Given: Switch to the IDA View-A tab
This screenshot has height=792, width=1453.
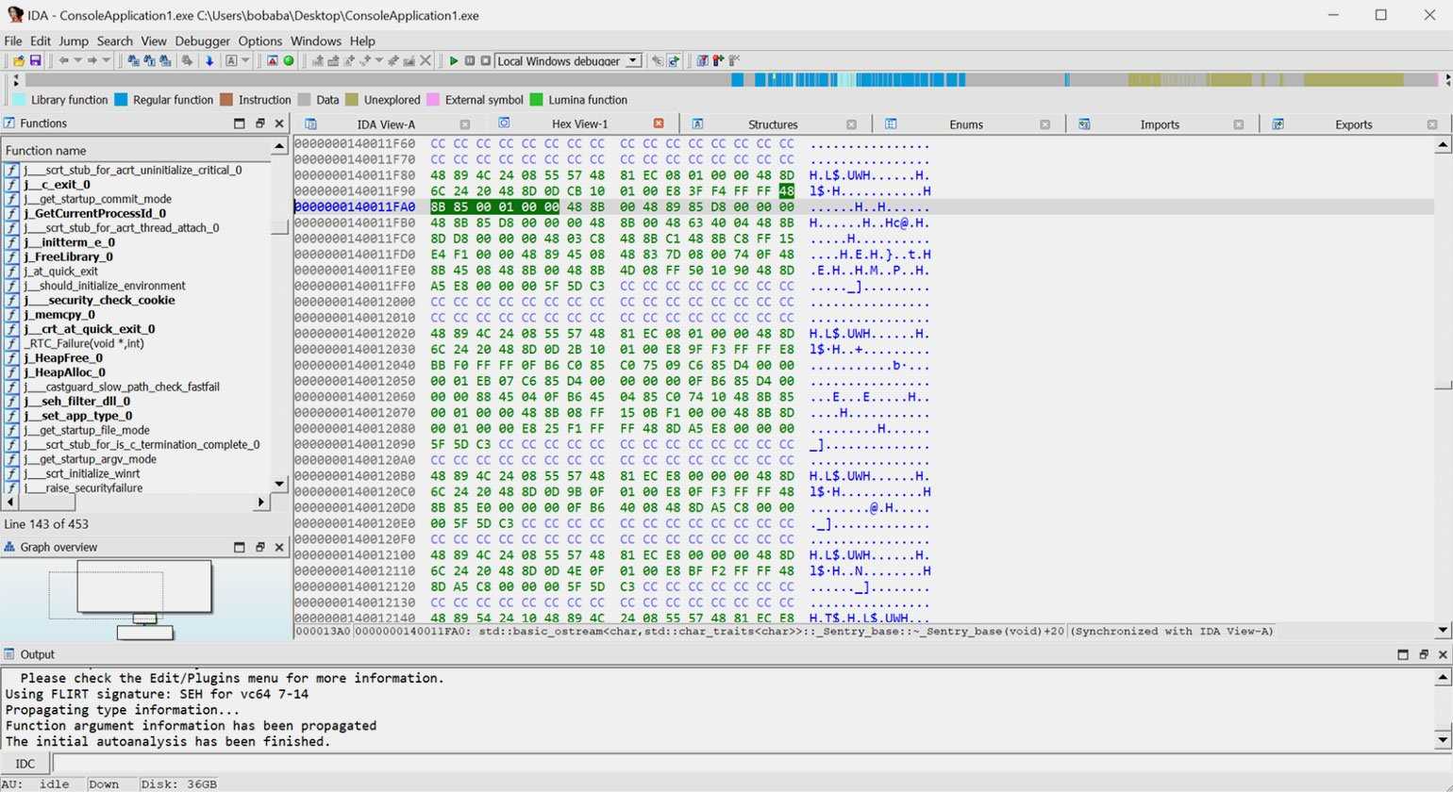Looking at the screenshot, I should click(x=385, y=124).
